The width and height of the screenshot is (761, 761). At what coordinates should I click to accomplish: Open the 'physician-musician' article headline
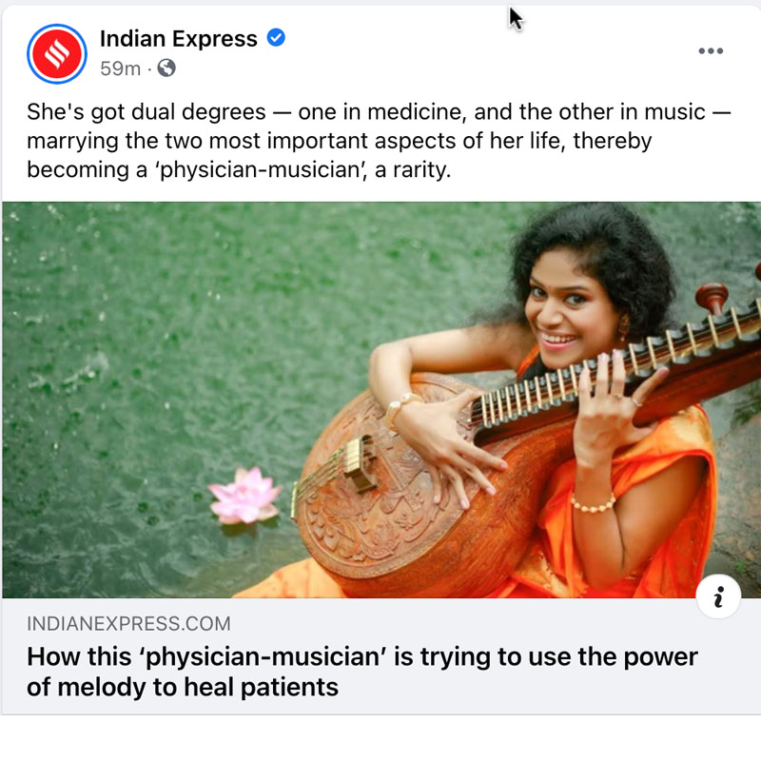tap(362, 672)
